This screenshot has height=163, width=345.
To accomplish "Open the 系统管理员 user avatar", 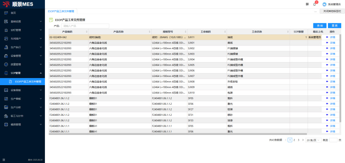I will 324,4.
